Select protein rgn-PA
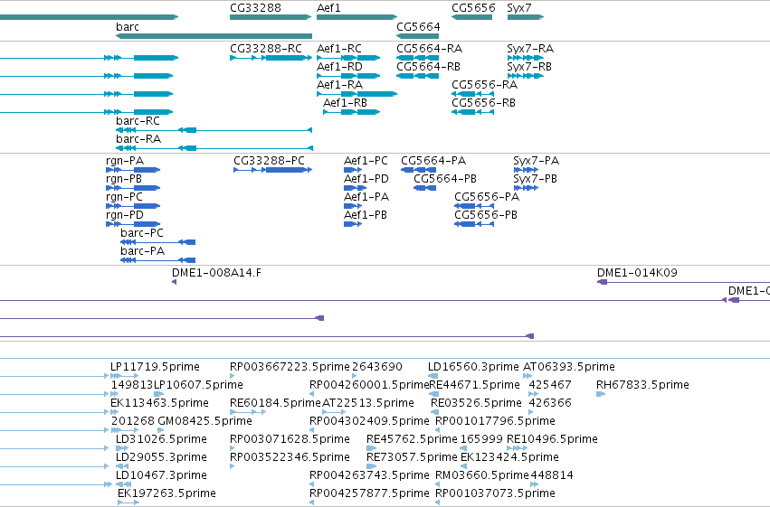The height and width of the screenshot is (507, 770). click(x=133, y=170)
